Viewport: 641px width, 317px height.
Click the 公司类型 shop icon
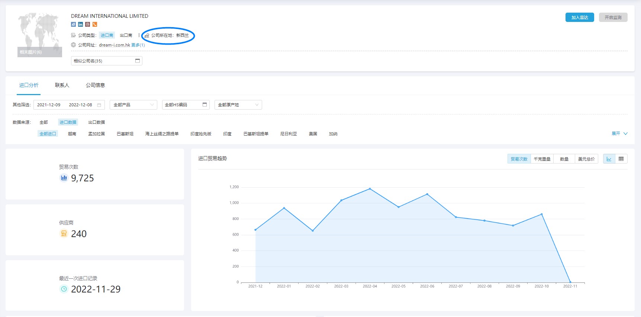tap(73, 35)
